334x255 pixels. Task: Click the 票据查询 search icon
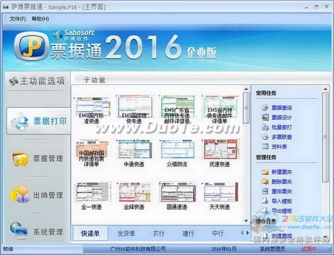[265, 107]
